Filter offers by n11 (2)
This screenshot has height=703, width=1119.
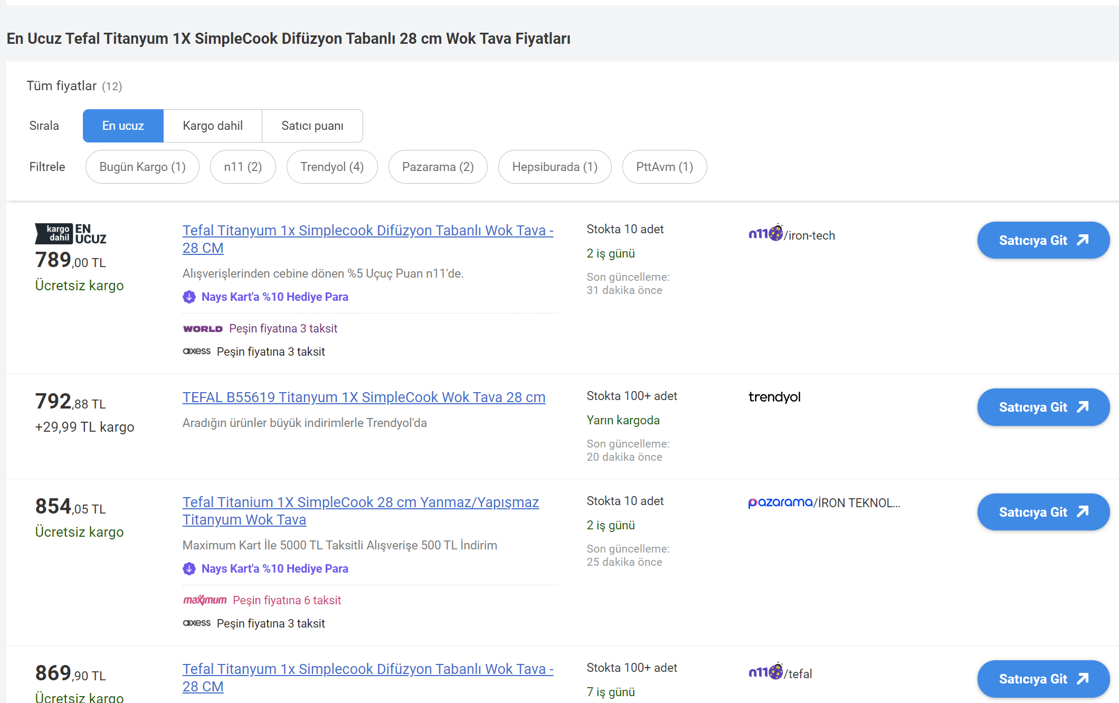(243, 167)
